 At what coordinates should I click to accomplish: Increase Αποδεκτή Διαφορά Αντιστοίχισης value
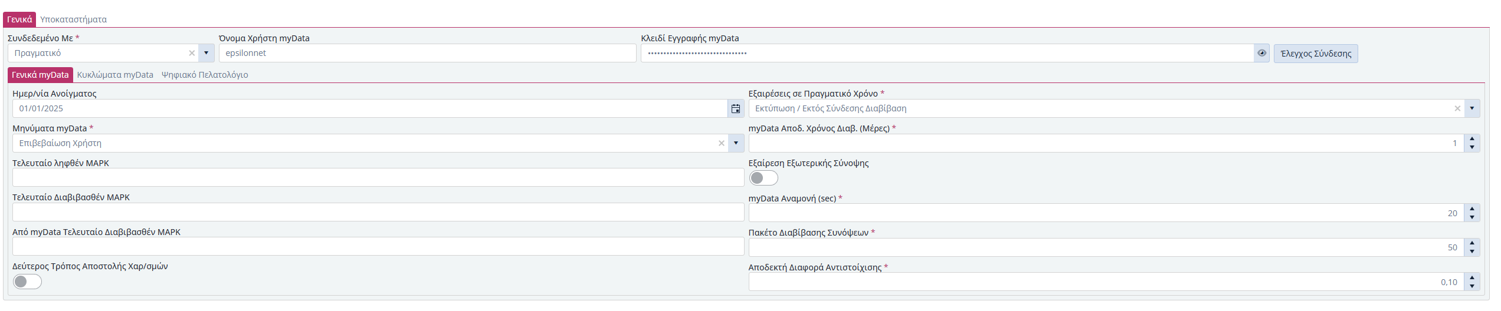(1471, 278)
